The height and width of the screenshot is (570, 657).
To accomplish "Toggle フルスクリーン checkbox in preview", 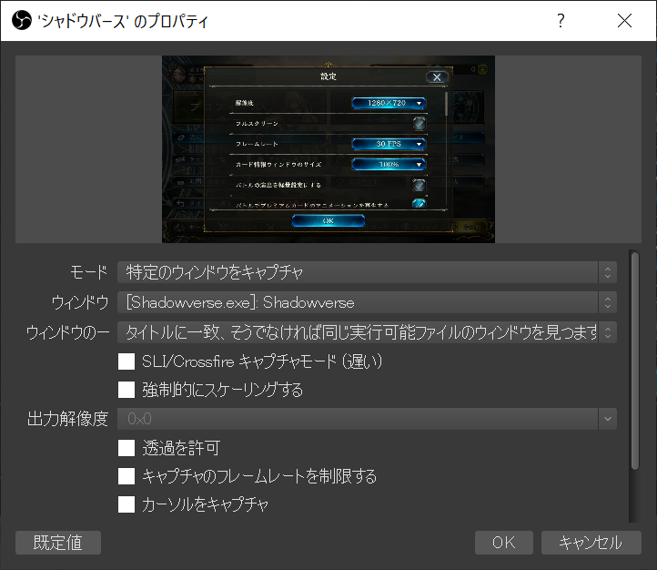I will 419,124.
